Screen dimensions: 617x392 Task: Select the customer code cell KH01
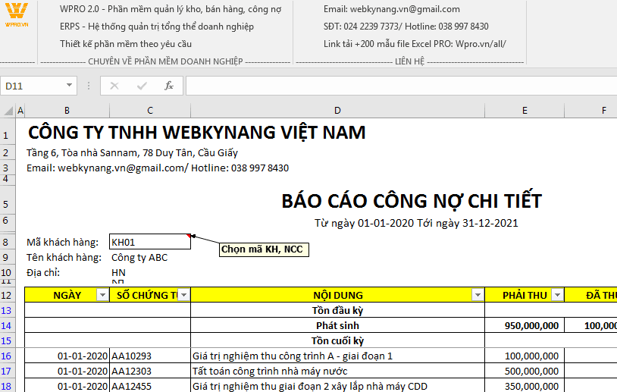point(149,242)
